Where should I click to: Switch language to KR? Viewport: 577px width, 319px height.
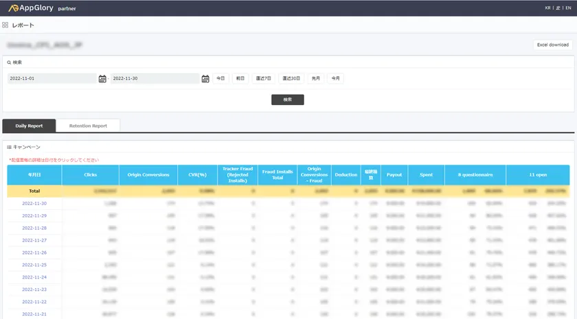547,8
